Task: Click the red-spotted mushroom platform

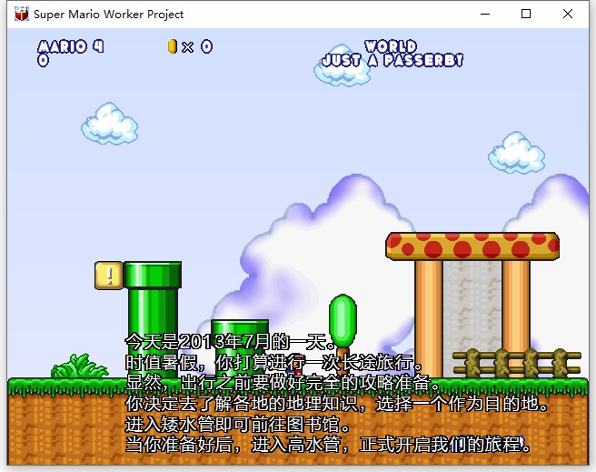Action: pyautogui.click(x=472, y=246)
